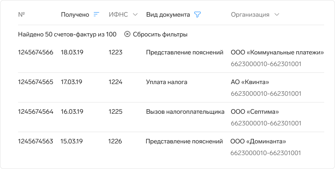
Task: Expand the ИФНС column dropdown chevron
Action: point(135,14)
